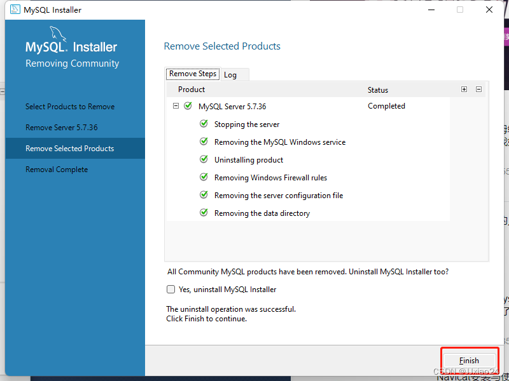Click the Completed status cell
The width and height of the screenshot is (509, 381).
click(386, 106)
